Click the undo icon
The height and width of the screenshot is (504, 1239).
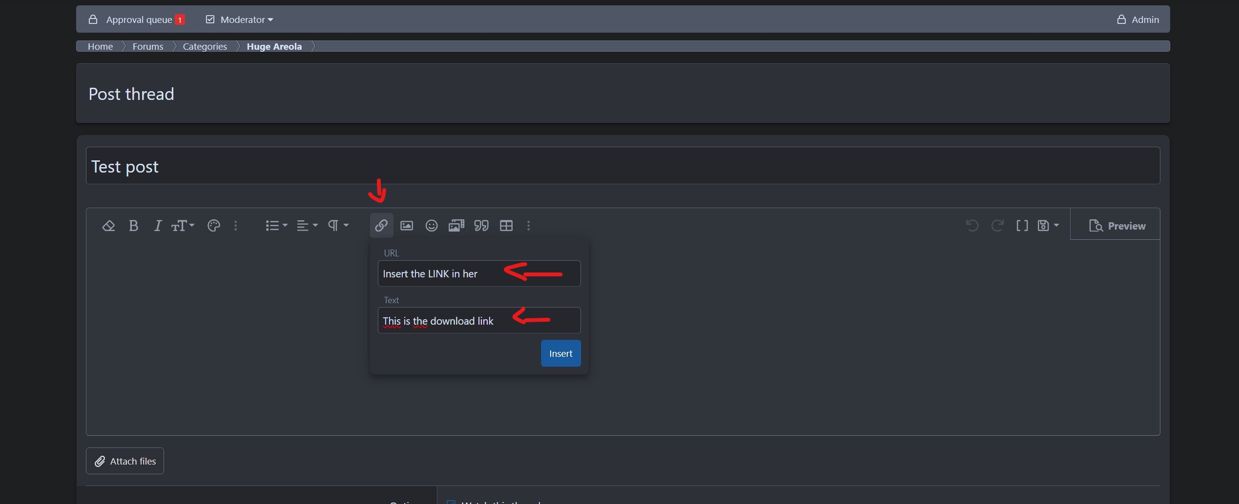[x=972, y=226]
